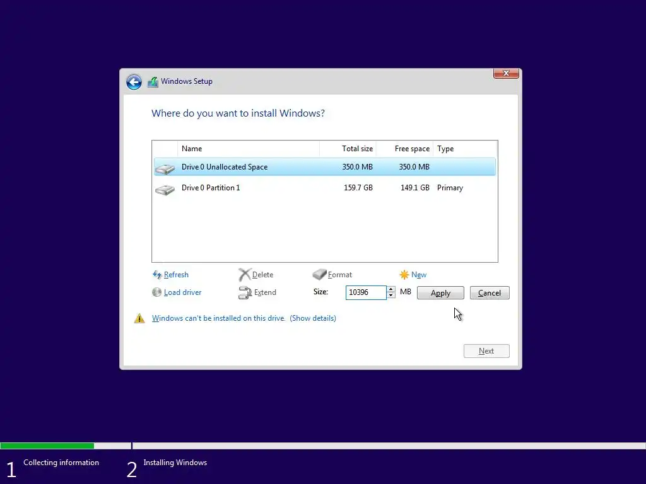Open the Load driver link

pos(182,292)
